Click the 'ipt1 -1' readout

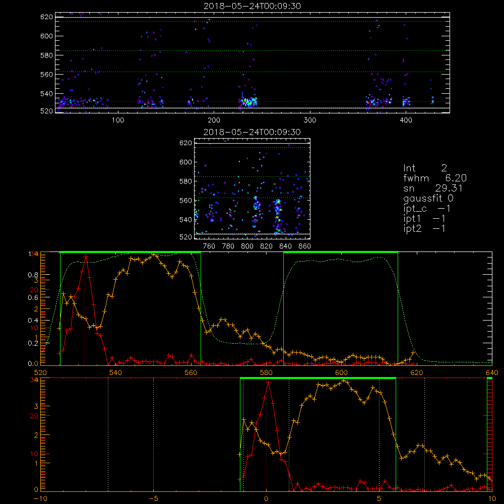(424, 219)
